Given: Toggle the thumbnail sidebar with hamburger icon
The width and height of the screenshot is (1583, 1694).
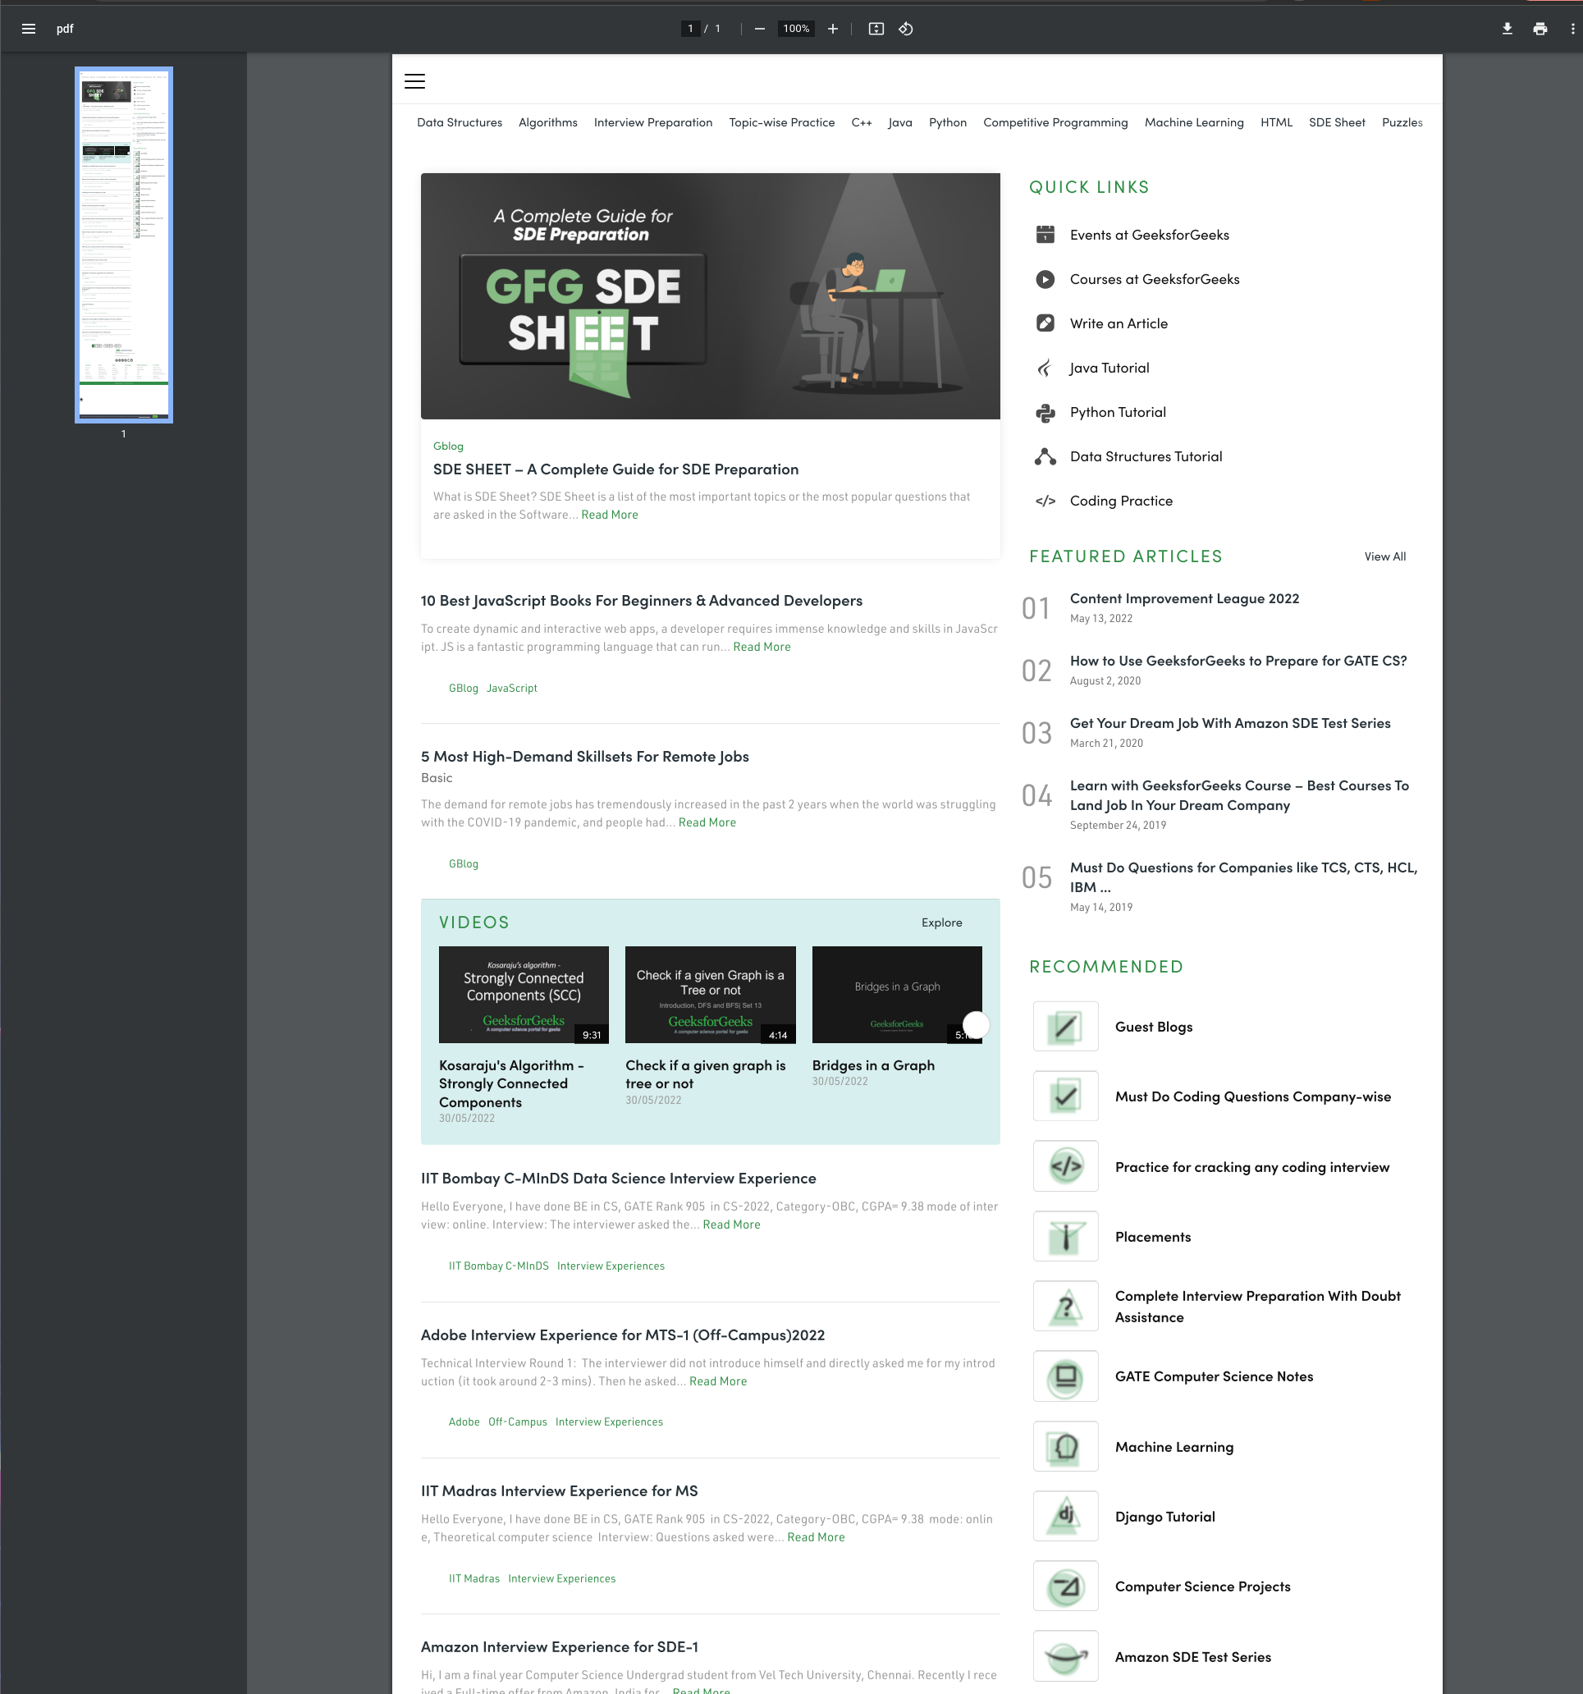Looking at the screenshot, I should [28, 28].
